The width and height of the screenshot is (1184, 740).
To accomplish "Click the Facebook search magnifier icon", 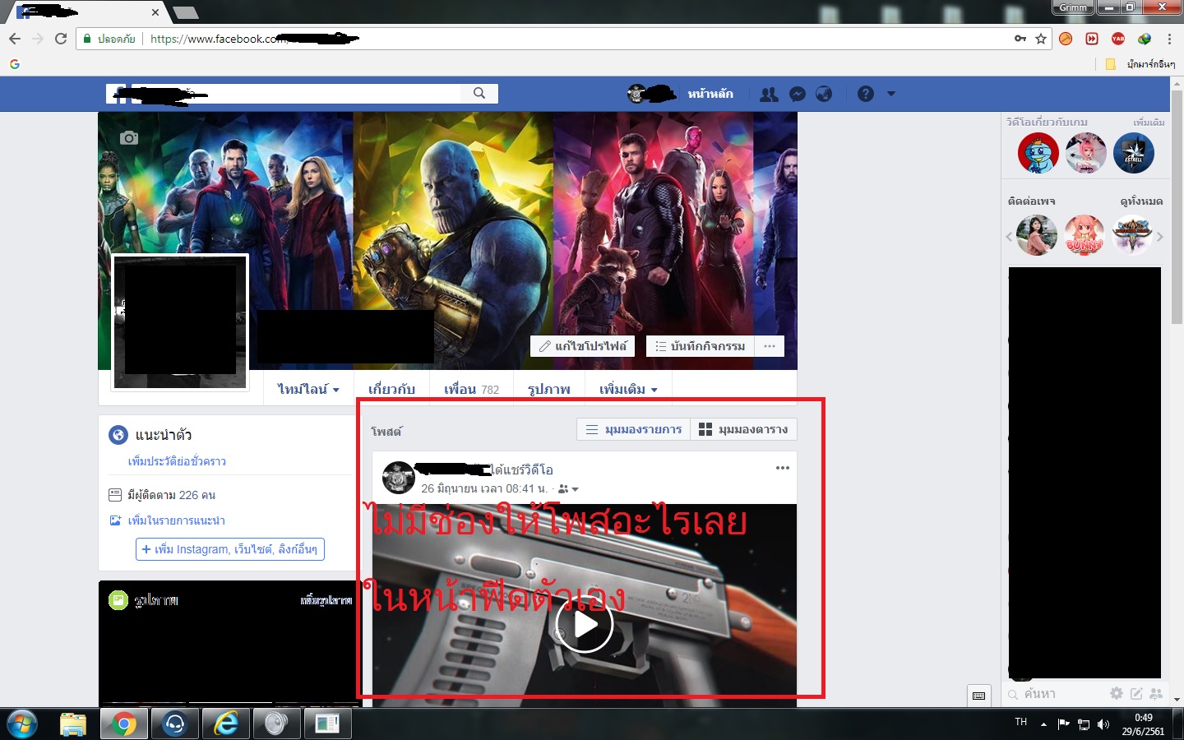I will pyautogui.click(x=479, y=94).
